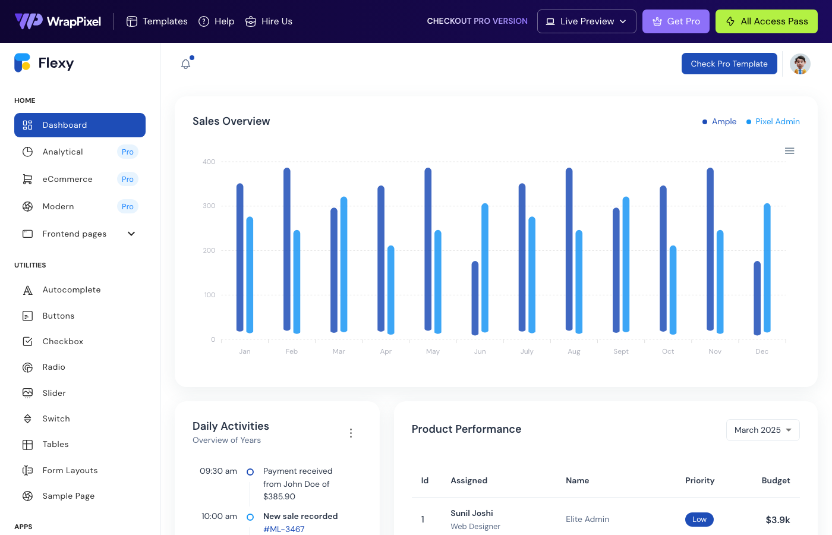Switch to the Dashboard menu item
The image size is (832, 535).
(64, 125)
